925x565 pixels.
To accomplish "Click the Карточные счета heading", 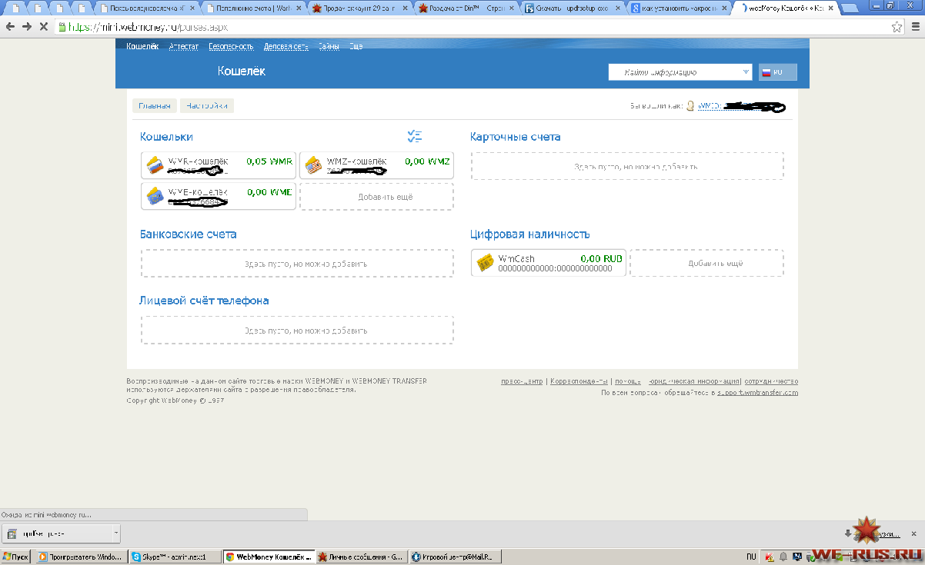I will (x=516, y=137).
